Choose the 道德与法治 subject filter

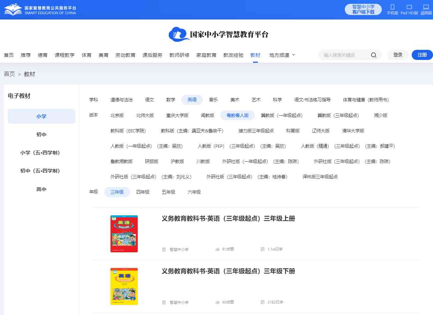click(121, 100)
